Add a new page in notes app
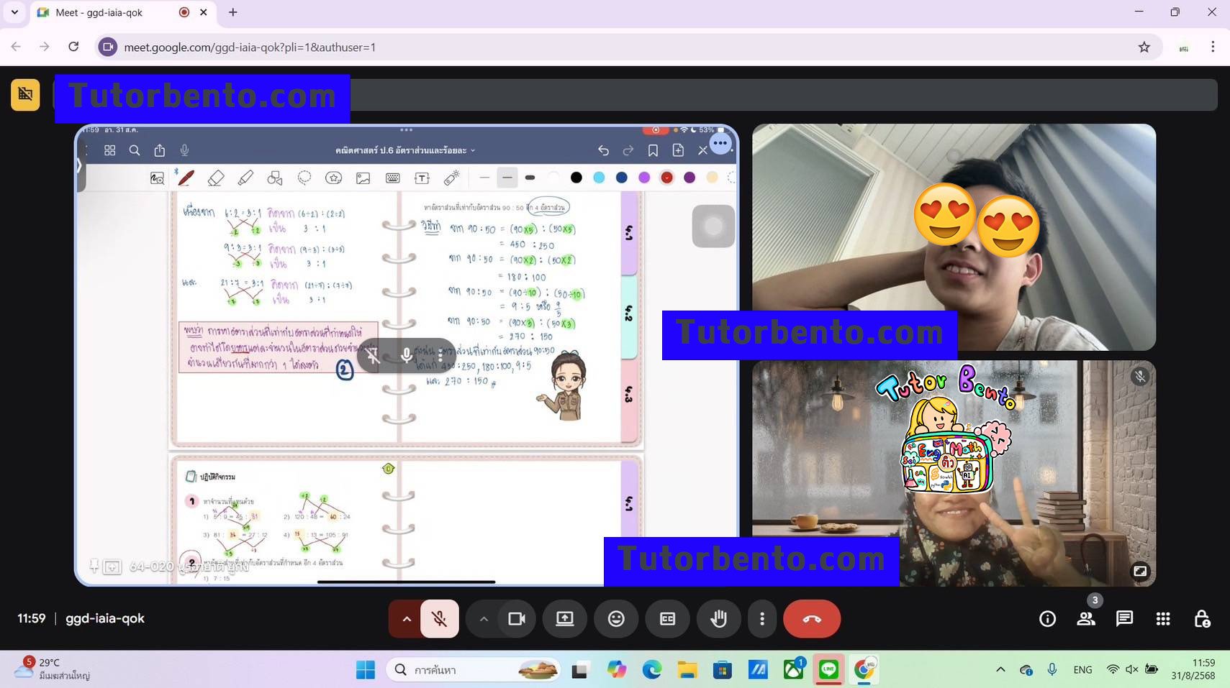The width and height of the screenshot is (1230, 688). pos(678,150)
